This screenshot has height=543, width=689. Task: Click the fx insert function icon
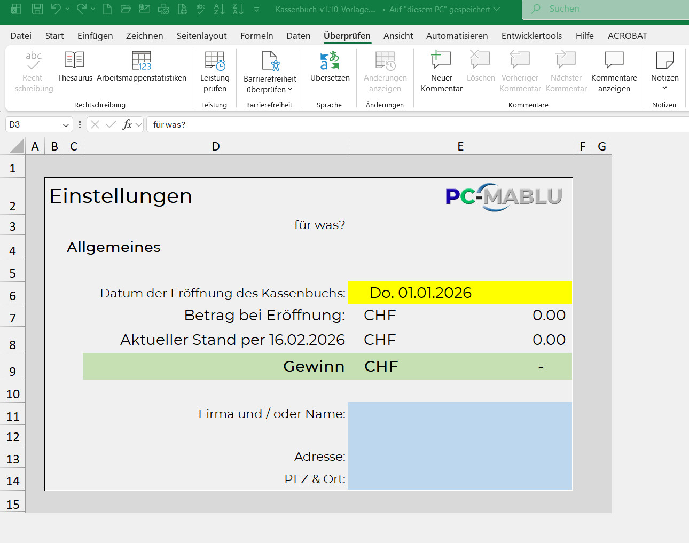point(127,124)
